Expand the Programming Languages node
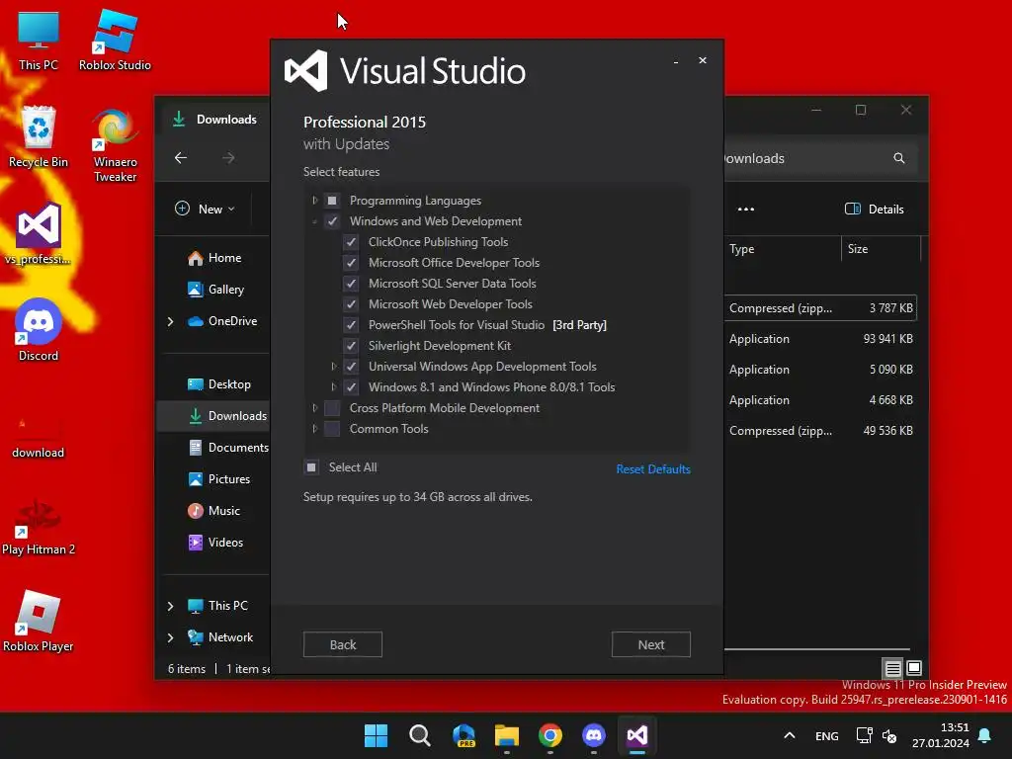 (315, 200)
